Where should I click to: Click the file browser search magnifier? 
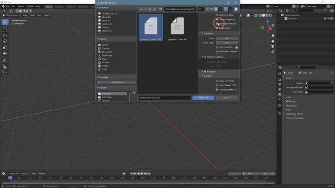[200, 9]
